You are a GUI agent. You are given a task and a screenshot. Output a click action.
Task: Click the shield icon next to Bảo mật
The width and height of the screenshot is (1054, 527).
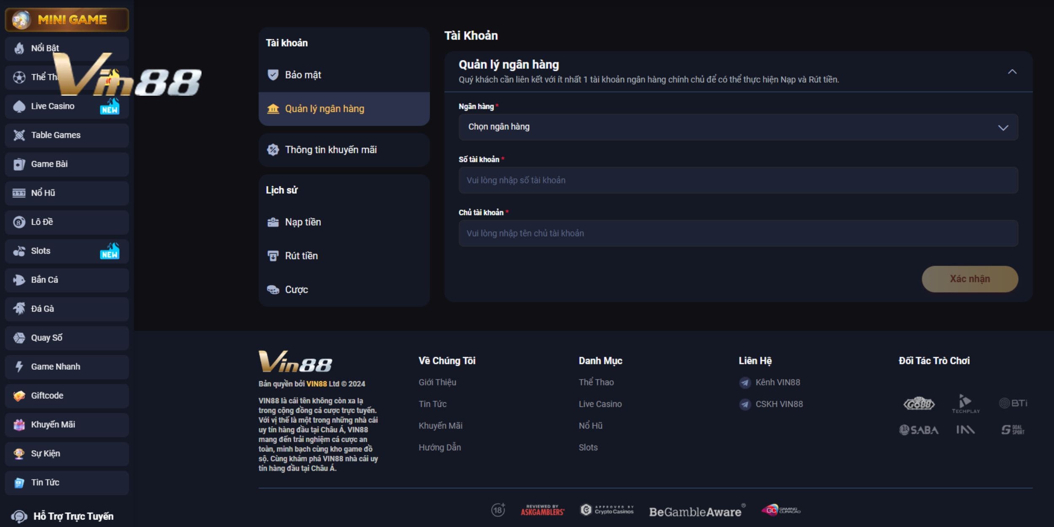(273, 75)
